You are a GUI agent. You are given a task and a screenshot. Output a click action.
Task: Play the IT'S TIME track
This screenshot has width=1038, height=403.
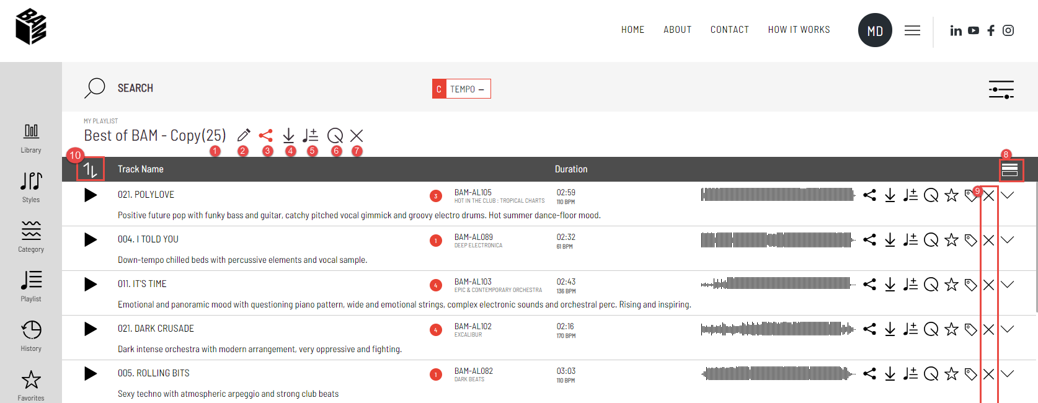click(91, 285)
